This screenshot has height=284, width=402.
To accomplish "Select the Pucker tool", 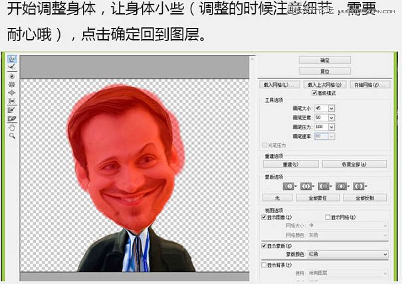I will pos(12,84).
